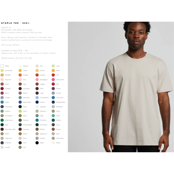The width and height of the screenshot is (174, 174).
Task: Choose the Orange swatch
Action: [x=20, y=75]
